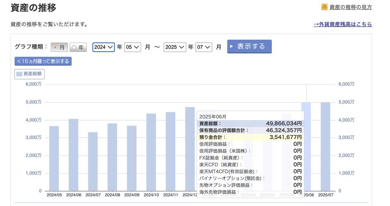The image size is (390, 206).
Task: Click the 信用評価損益（米国株） tooltip row label
Action: tap(225, 151)
